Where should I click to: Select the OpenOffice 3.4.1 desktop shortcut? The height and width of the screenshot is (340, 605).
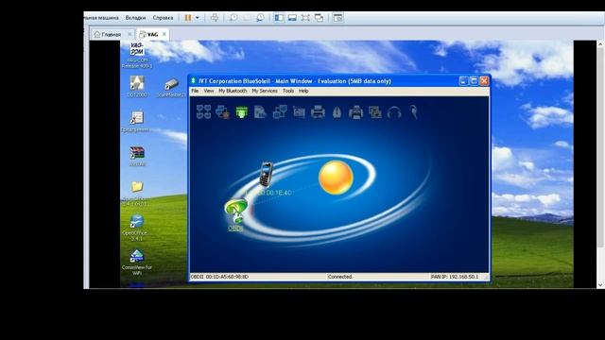(135, 228)
